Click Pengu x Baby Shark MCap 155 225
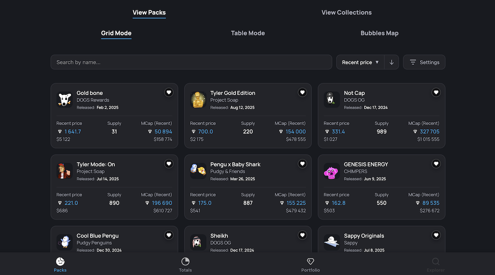 [x=296, y=203]
